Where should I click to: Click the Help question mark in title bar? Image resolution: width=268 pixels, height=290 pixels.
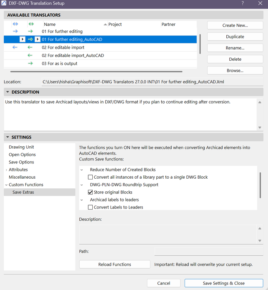(x=243, y=3)
